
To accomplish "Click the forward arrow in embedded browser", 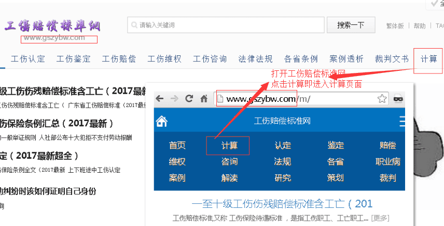I will 174,99.
